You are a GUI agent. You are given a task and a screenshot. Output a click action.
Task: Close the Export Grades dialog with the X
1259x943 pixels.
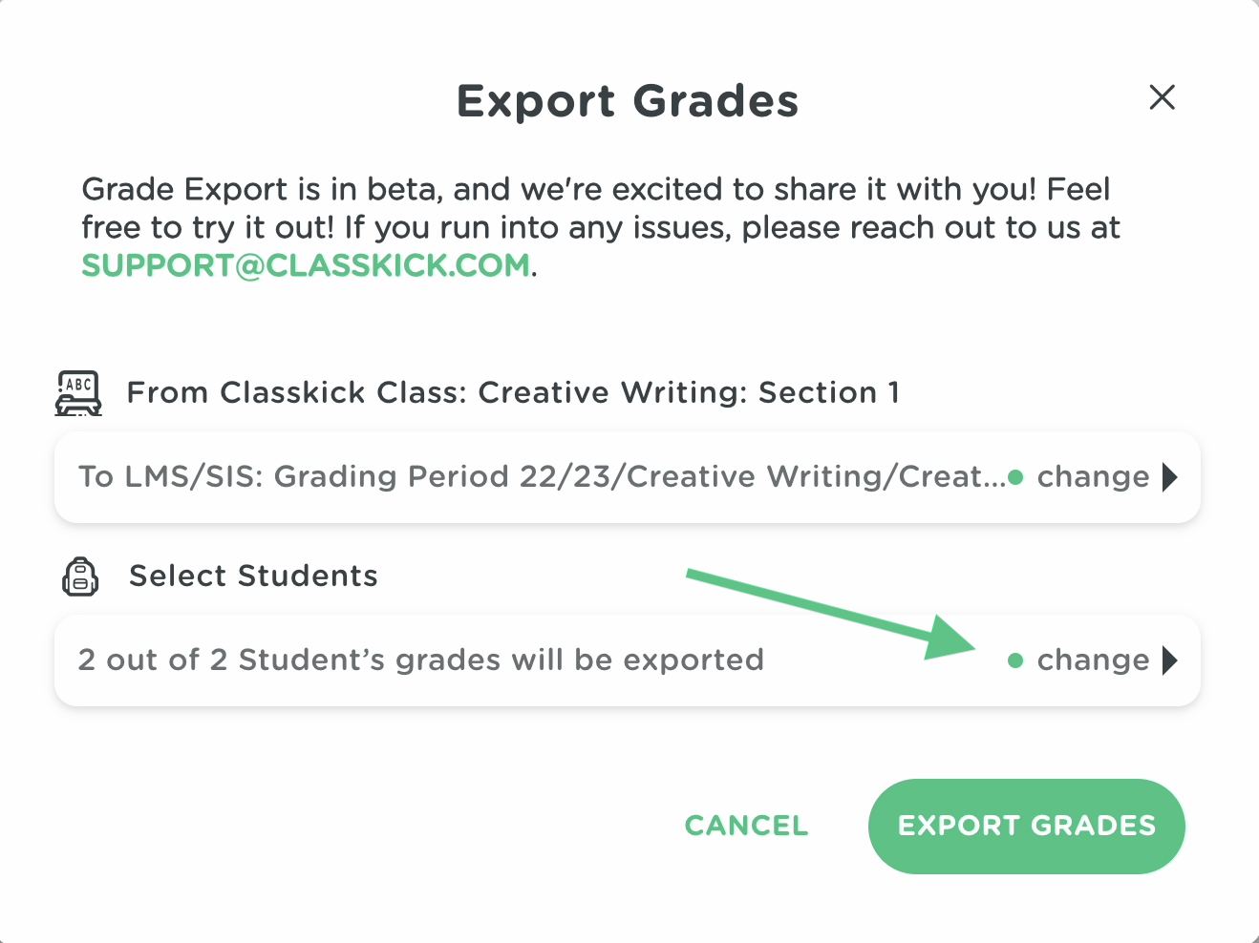coord(1162,97)
